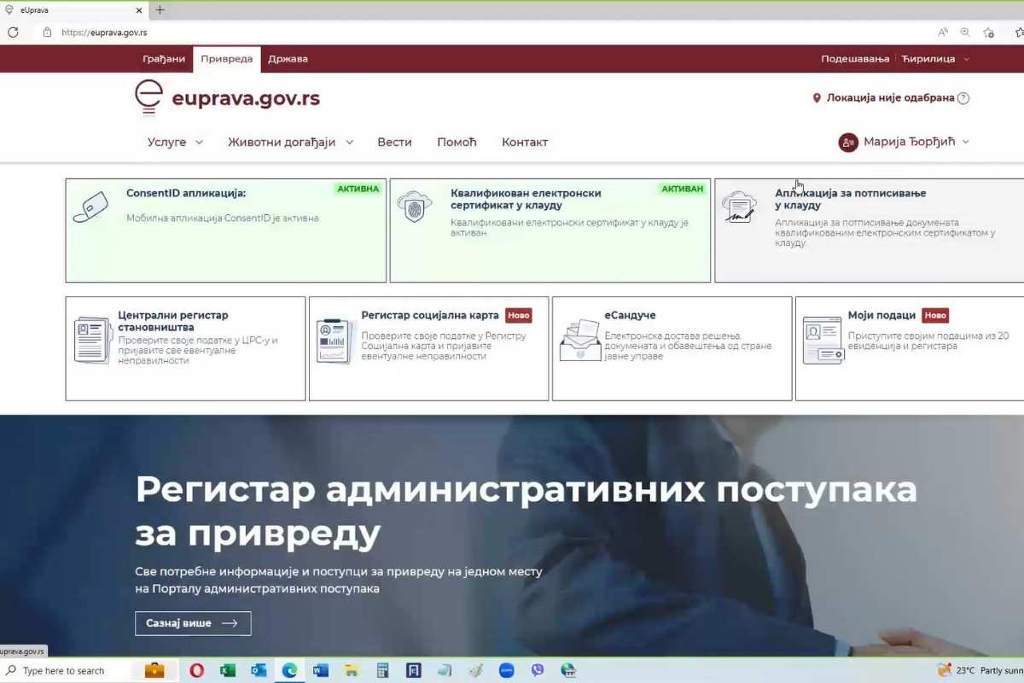Open Edge browser icon in taskbar

tap(289, 670)
